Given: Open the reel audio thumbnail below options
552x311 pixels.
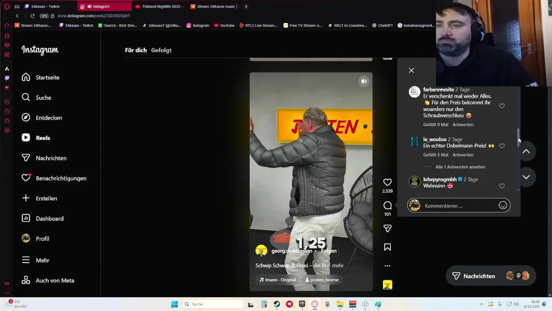Looking at the screenshot, I should pos(387,285).
